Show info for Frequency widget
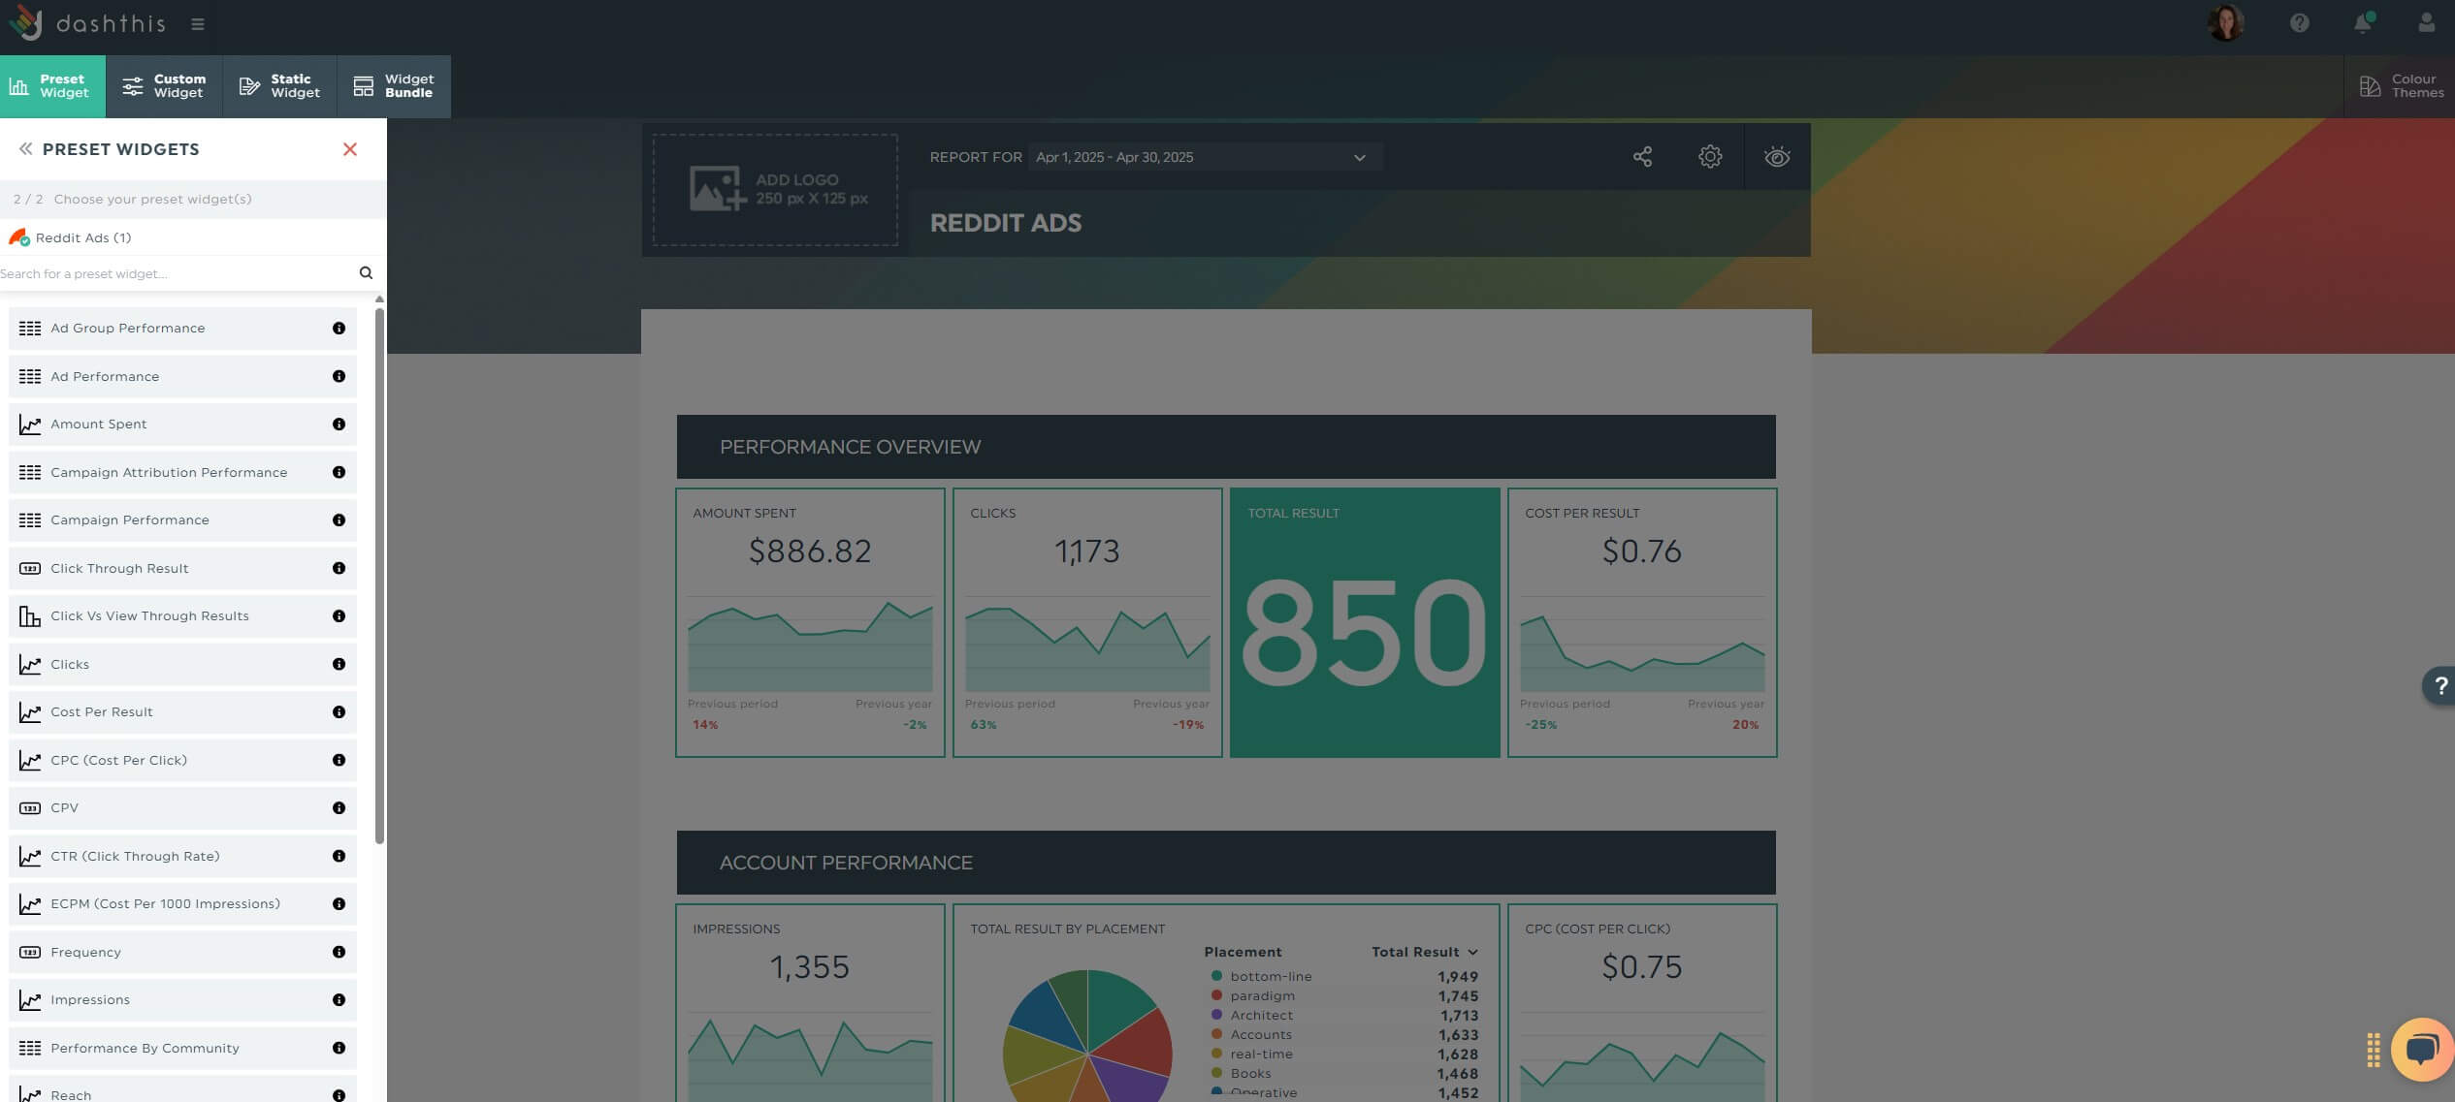This screenshot has width=2455, height=1102. pyautogui.click(x=339, y=952)
